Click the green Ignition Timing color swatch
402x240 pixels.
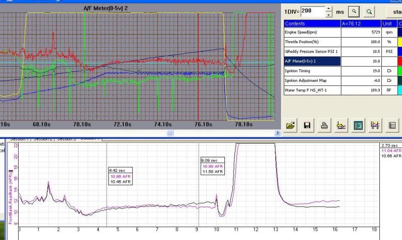(x=399, y=71)
